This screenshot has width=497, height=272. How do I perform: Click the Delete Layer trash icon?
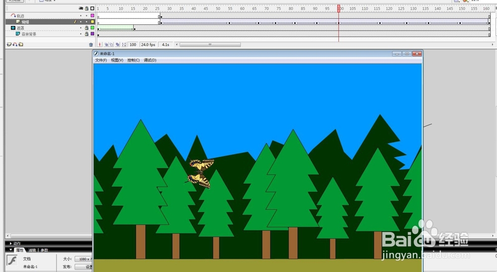[90, 45]
